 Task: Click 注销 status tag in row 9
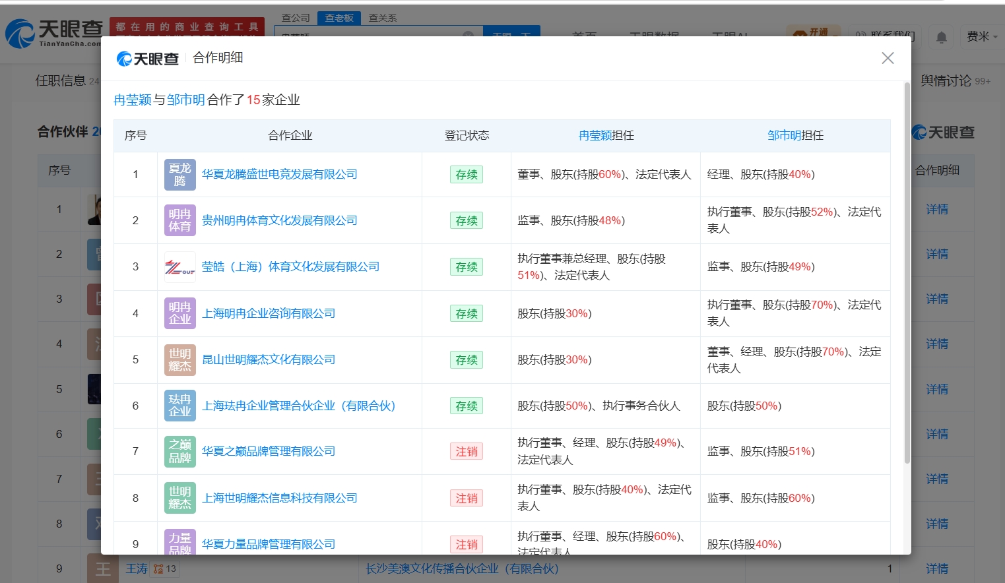[467, 545]
